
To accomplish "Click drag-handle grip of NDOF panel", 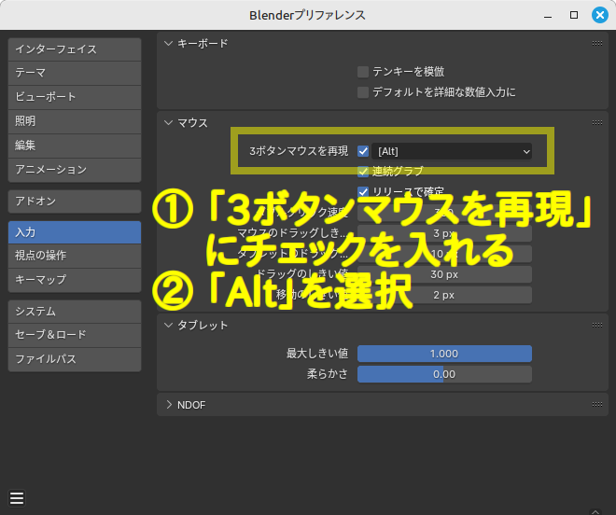I will pos(597,404).
